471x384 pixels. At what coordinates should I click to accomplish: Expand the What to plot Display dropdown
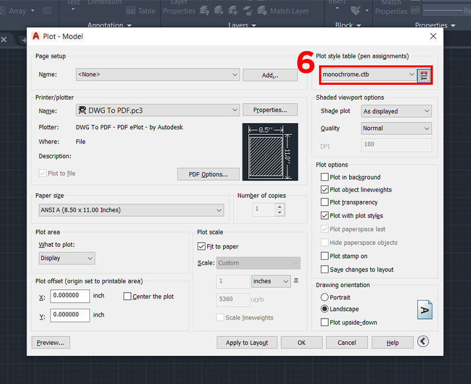[x=67, y=258]
